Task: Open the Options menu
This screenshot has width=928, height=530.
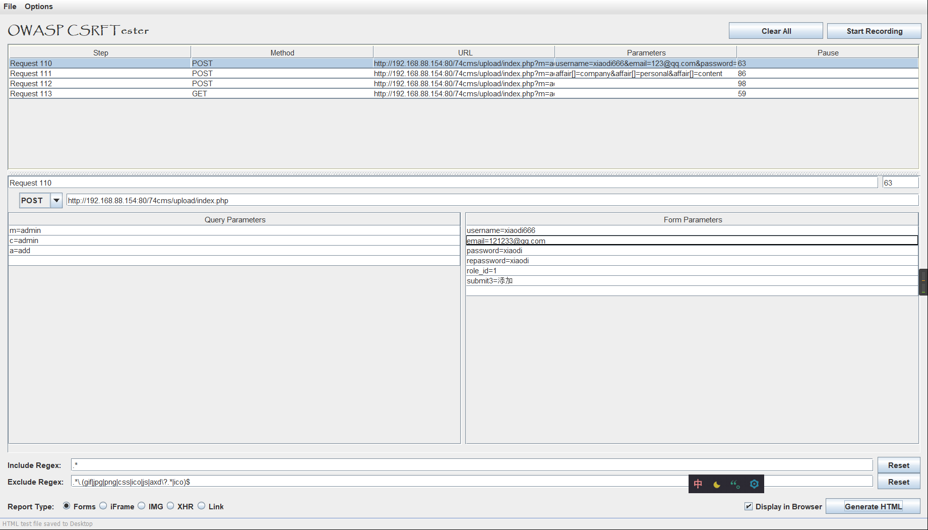Action: pyautogui.click(x=39, y=7)
